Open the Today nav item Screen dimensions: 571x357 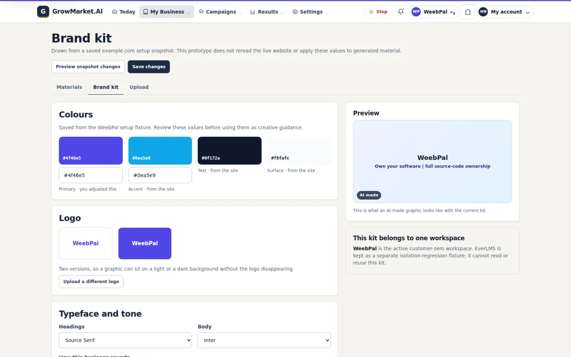pyautogui.click(x=124, y=12)
